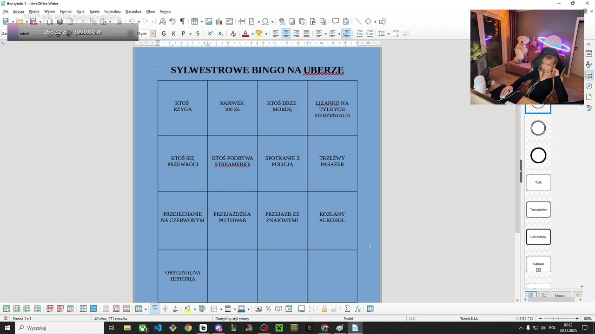Insert hyperlink globe icon
This screenshot has width=595, height=334.
[x=282, y=21]
